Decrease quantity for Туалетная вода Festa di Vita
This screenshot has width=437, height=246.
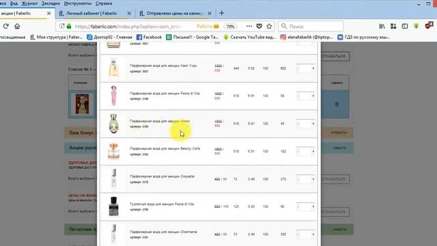pyautogui.click(x=298, y=206)
